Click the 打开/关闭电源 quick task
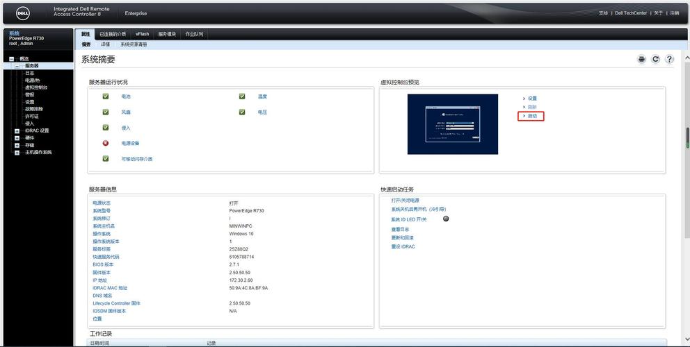This screenshot has height=347, width=690. point(406,201)
